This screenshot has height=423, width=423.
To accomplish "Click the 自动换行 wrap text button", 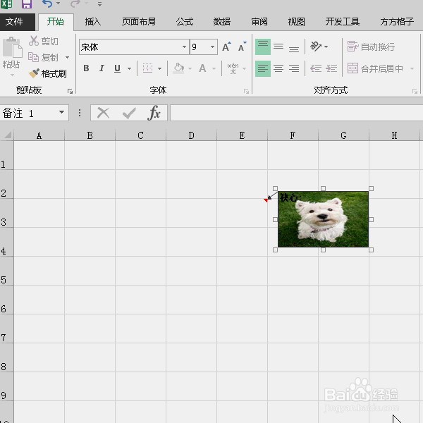I will [371, 47].
